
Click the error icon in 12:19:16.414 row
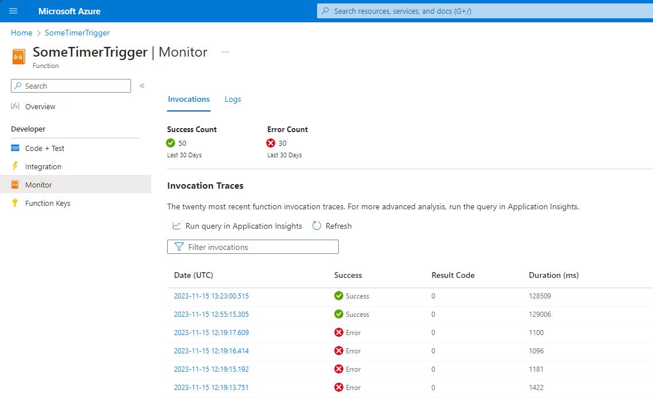click(339, 351)
